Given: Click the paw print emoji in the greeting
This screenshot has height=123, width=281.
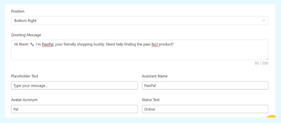Looking at the screenshot, I should click(32, 44).
